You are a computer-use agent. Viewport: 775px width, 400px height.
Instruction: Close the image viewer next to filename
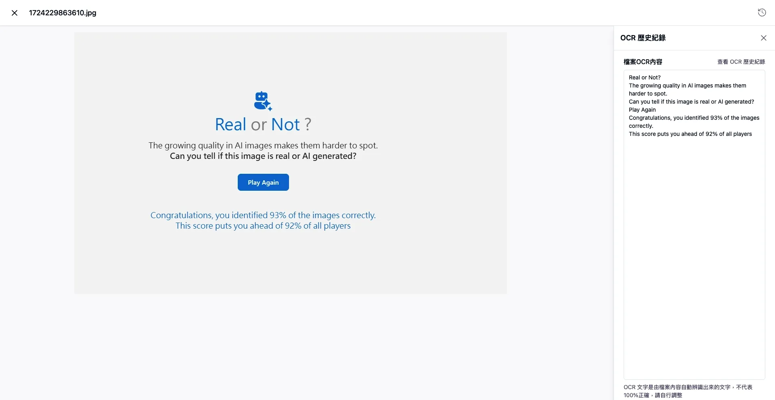coord(15,13)
